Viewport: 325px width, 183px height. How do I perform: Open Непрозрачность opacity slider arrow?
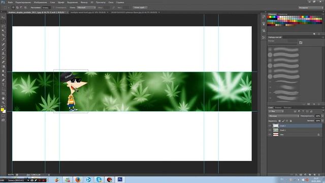tap(322, 116)
